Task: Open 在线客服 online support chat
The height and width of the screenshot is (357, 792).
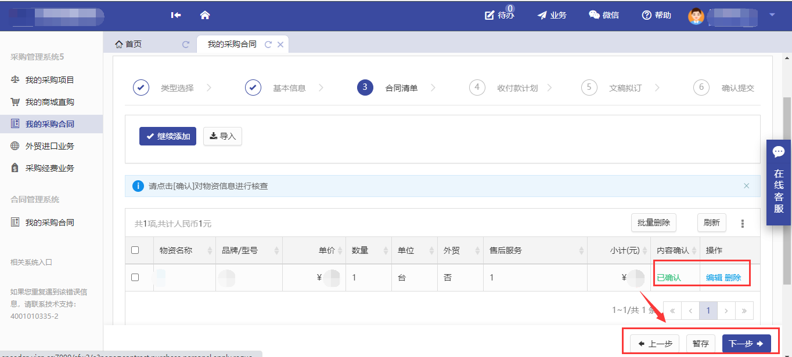Action: click(779, 183)
